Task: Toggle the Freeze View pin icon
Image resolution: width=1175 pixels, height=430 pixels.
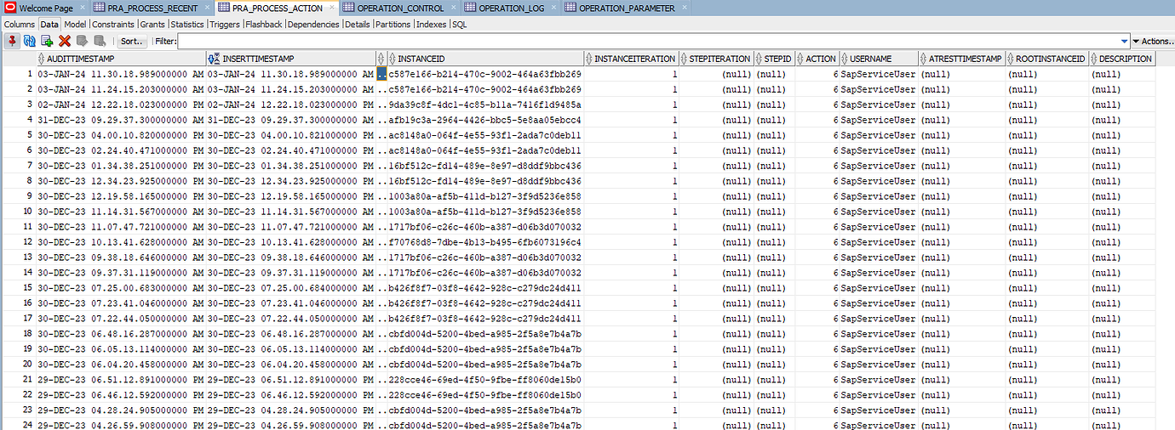Action: click(12, 41)
